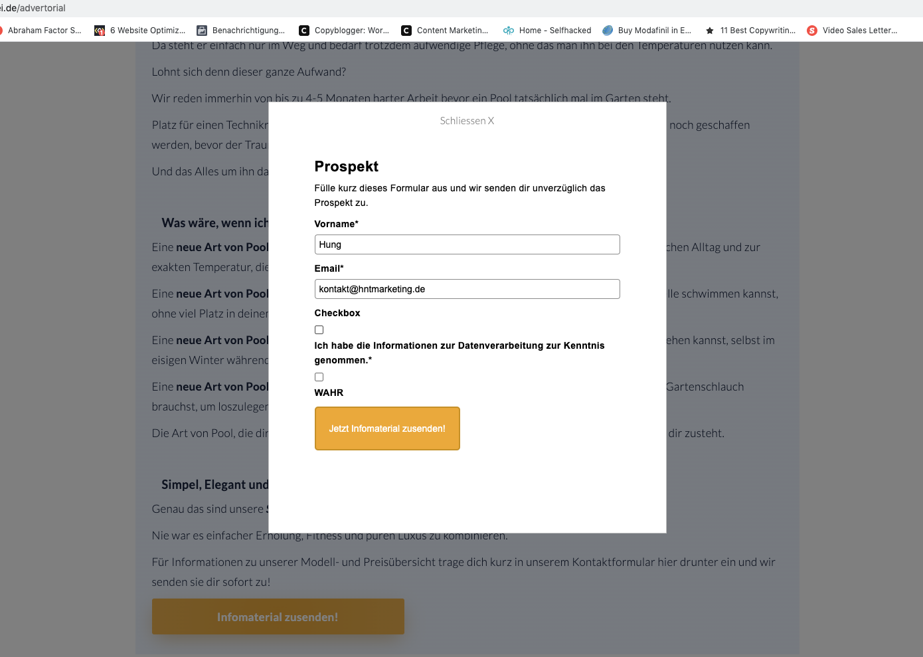Image resolution: width=923 pixels, height=657 pixels.
Task: Focus the Vorname input field
Action: (467, 244)
